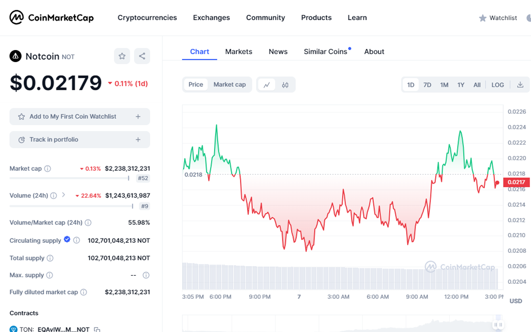
Task: Click info icon beside Max supply value
Action: pyautogui.click(x=146, y=275)
